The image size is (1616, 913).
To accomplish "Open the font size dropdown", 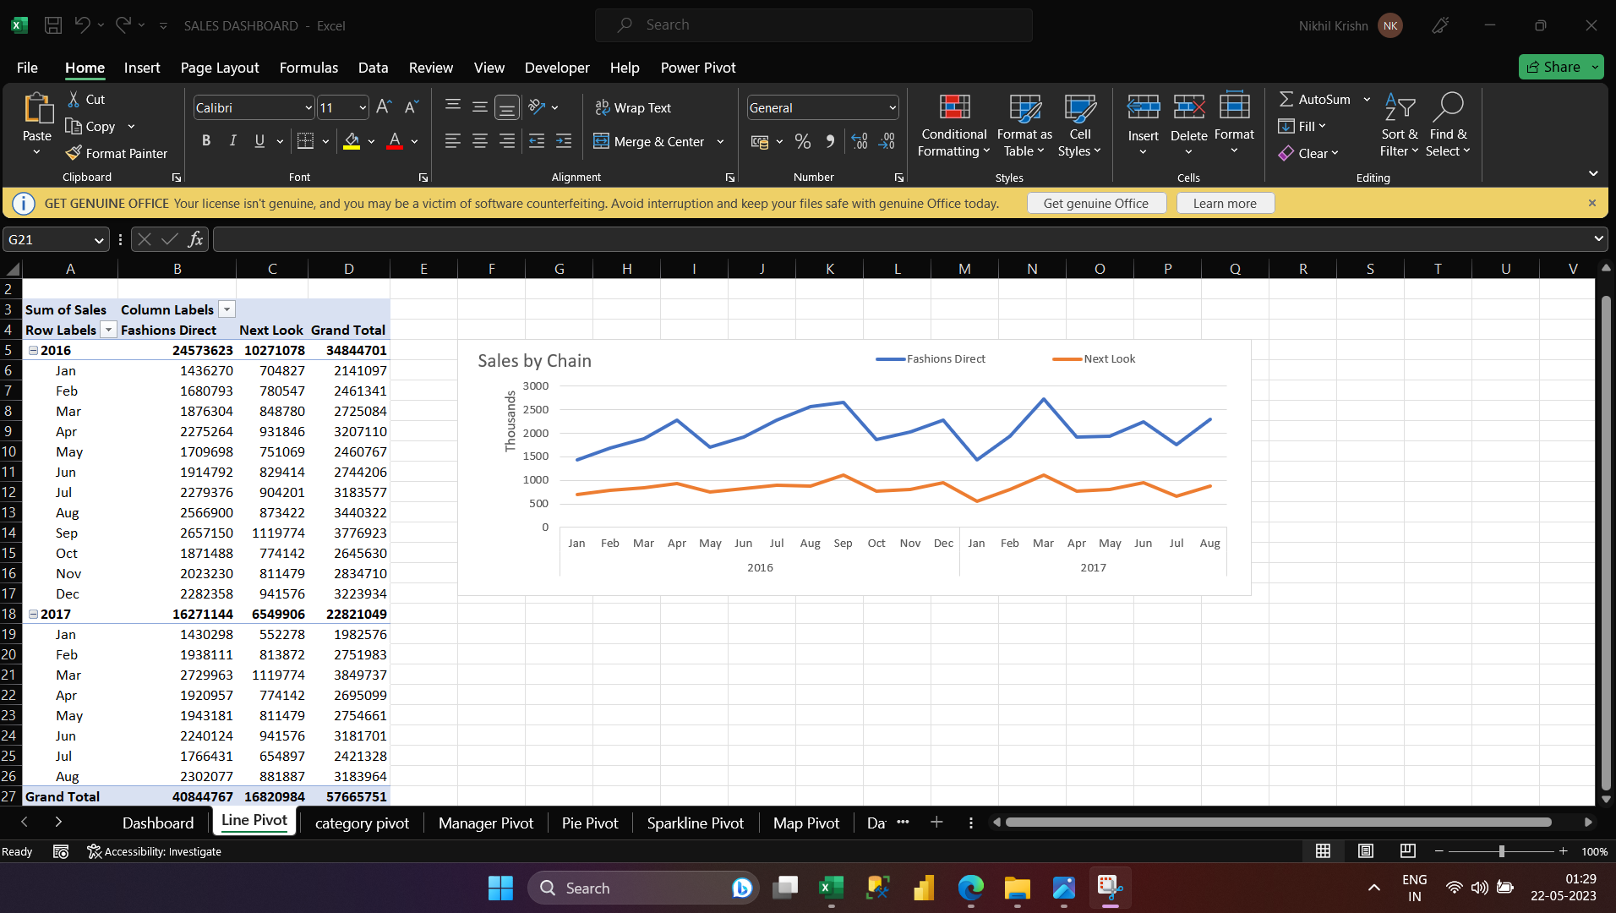I will [361, 107].
